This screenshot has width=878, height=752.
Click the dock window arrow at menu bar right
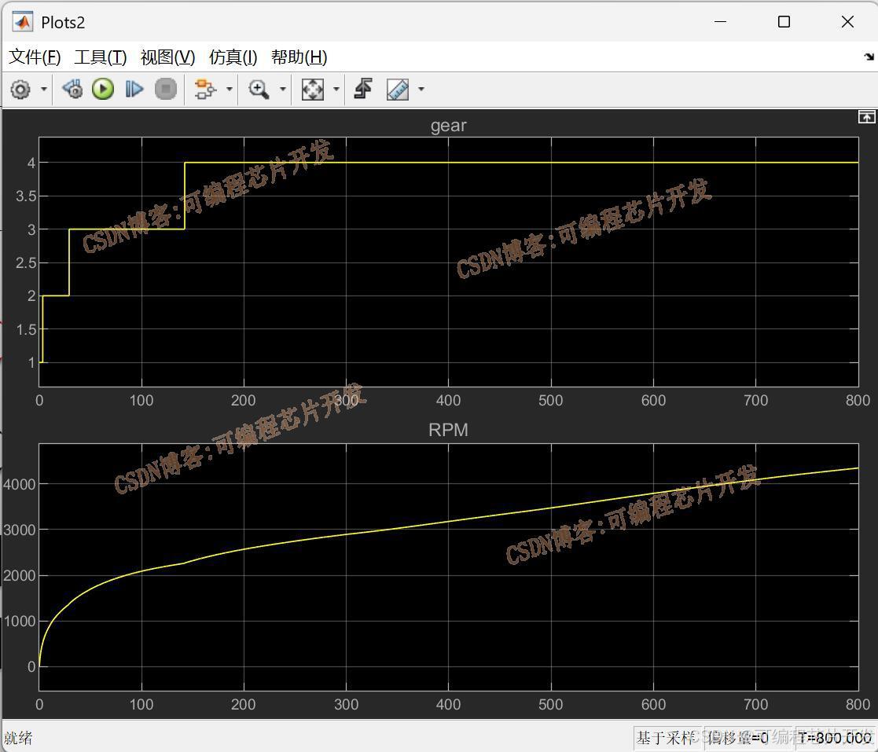click(869, 57)
